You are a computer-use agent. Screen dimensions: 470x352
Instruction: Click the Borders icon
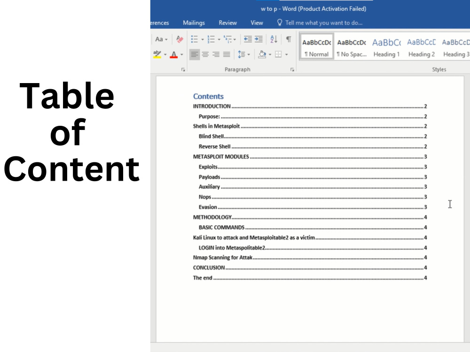[278, 54]
